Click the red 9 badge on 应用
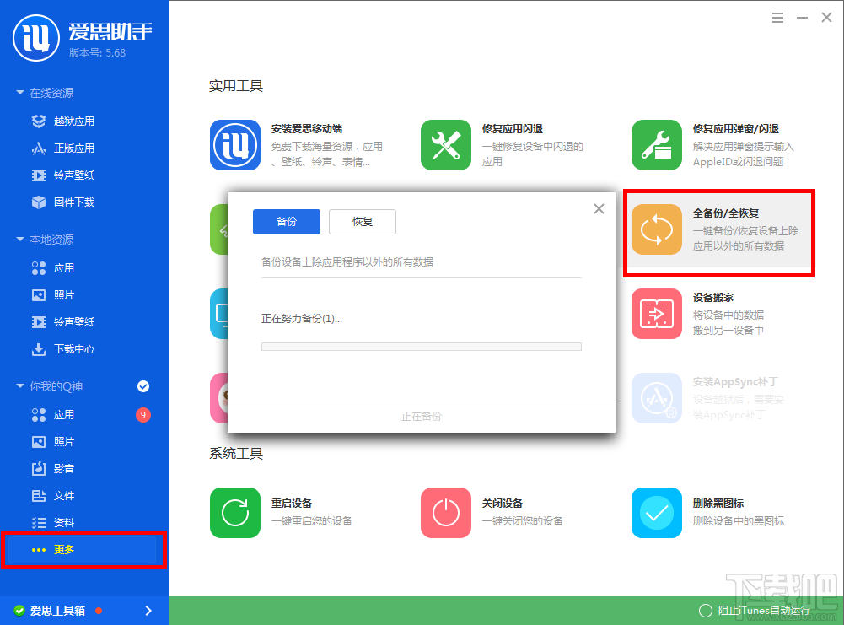The image size is (844, 625). 142,414
